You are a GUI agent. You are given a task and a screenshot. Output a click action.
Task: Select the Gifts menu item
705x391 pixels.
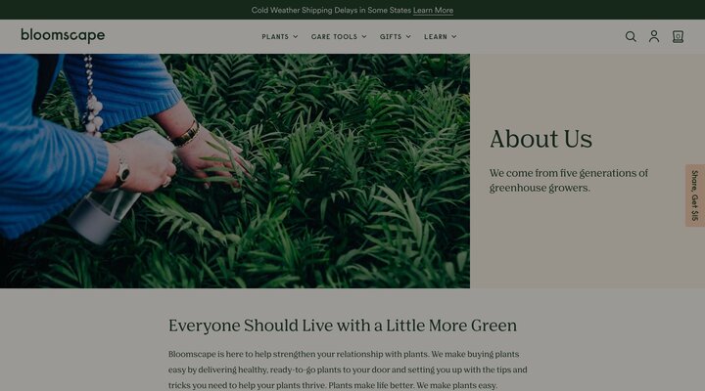click(391, 37)
